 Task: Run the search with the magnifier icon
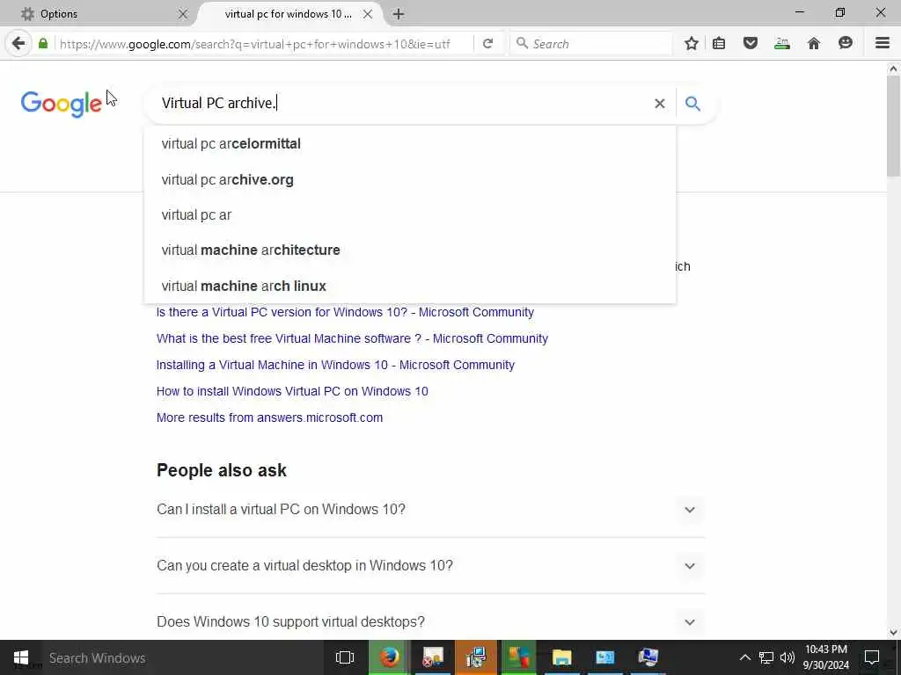[x=693, y=104]
